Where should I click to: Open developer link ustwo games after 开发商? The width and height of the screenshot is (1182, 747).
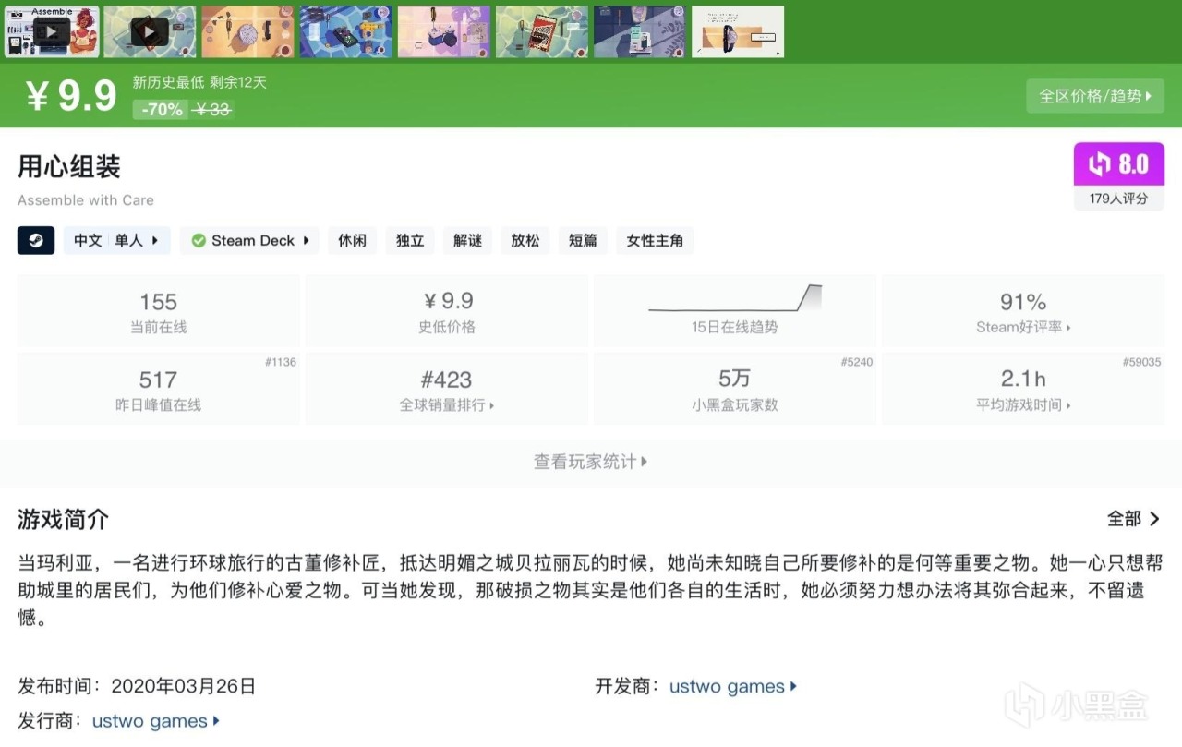click(733, 686)
